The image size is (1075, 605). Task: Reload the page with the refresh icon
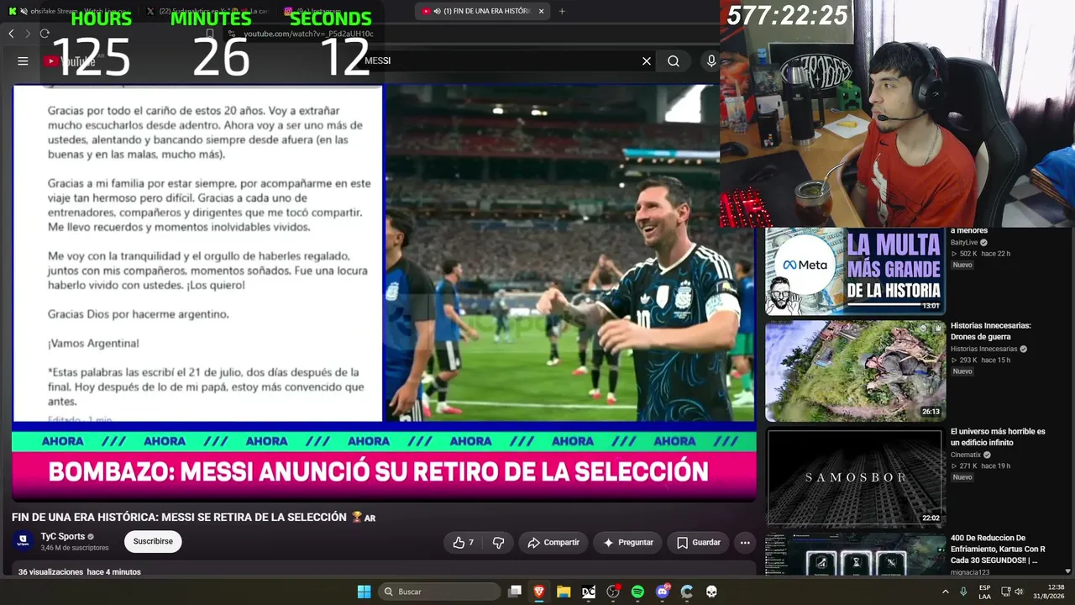(x=45, y=34)
